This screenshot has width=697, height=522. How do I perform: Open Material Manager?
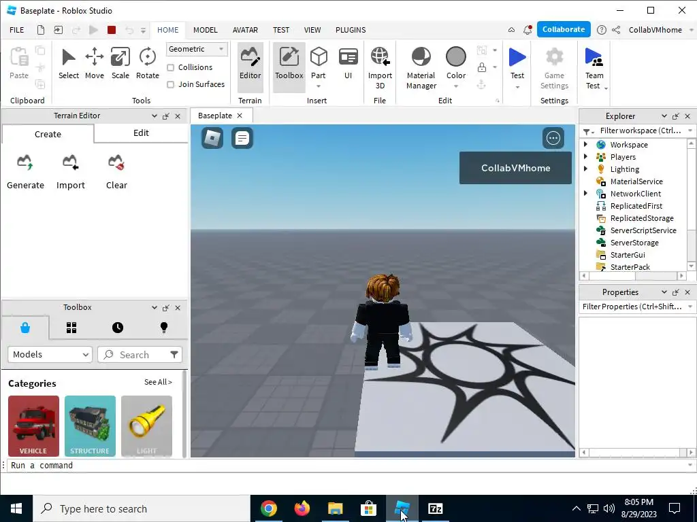(x=421, y=68)
